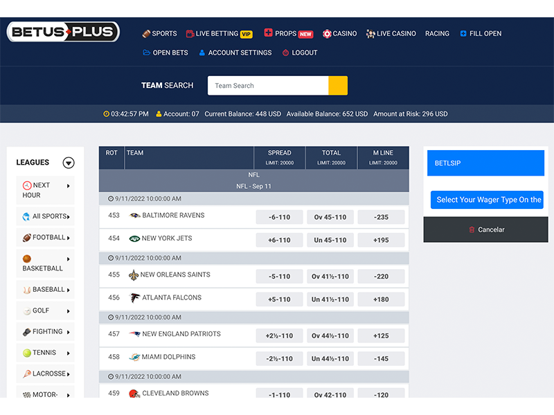Image resolution: width=554 pixels, height=415 pixels.
Task: Click the NFL - Sep 11 header
Action: (x=253, y=186)
